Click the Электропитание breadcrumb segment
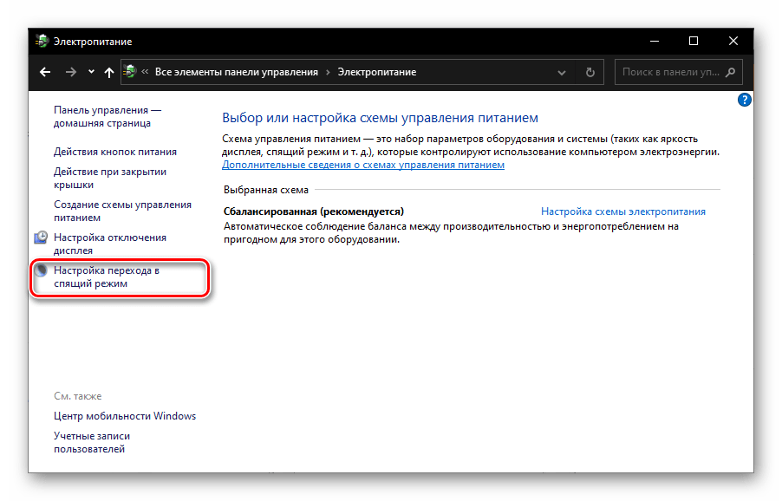Image resolution: width=782 pixels, height=501 pixels. [x=377, y=72]
